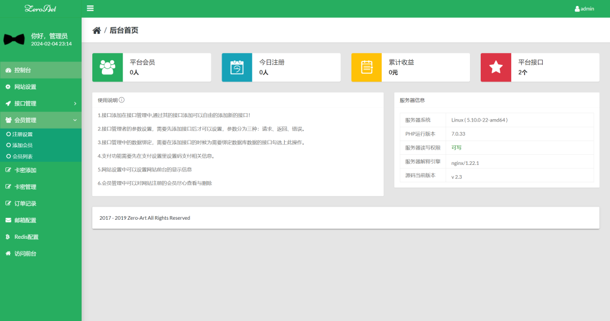The image size is (610, 321).
Task: Click the green 可写 permission value
Action: point(456,148)
